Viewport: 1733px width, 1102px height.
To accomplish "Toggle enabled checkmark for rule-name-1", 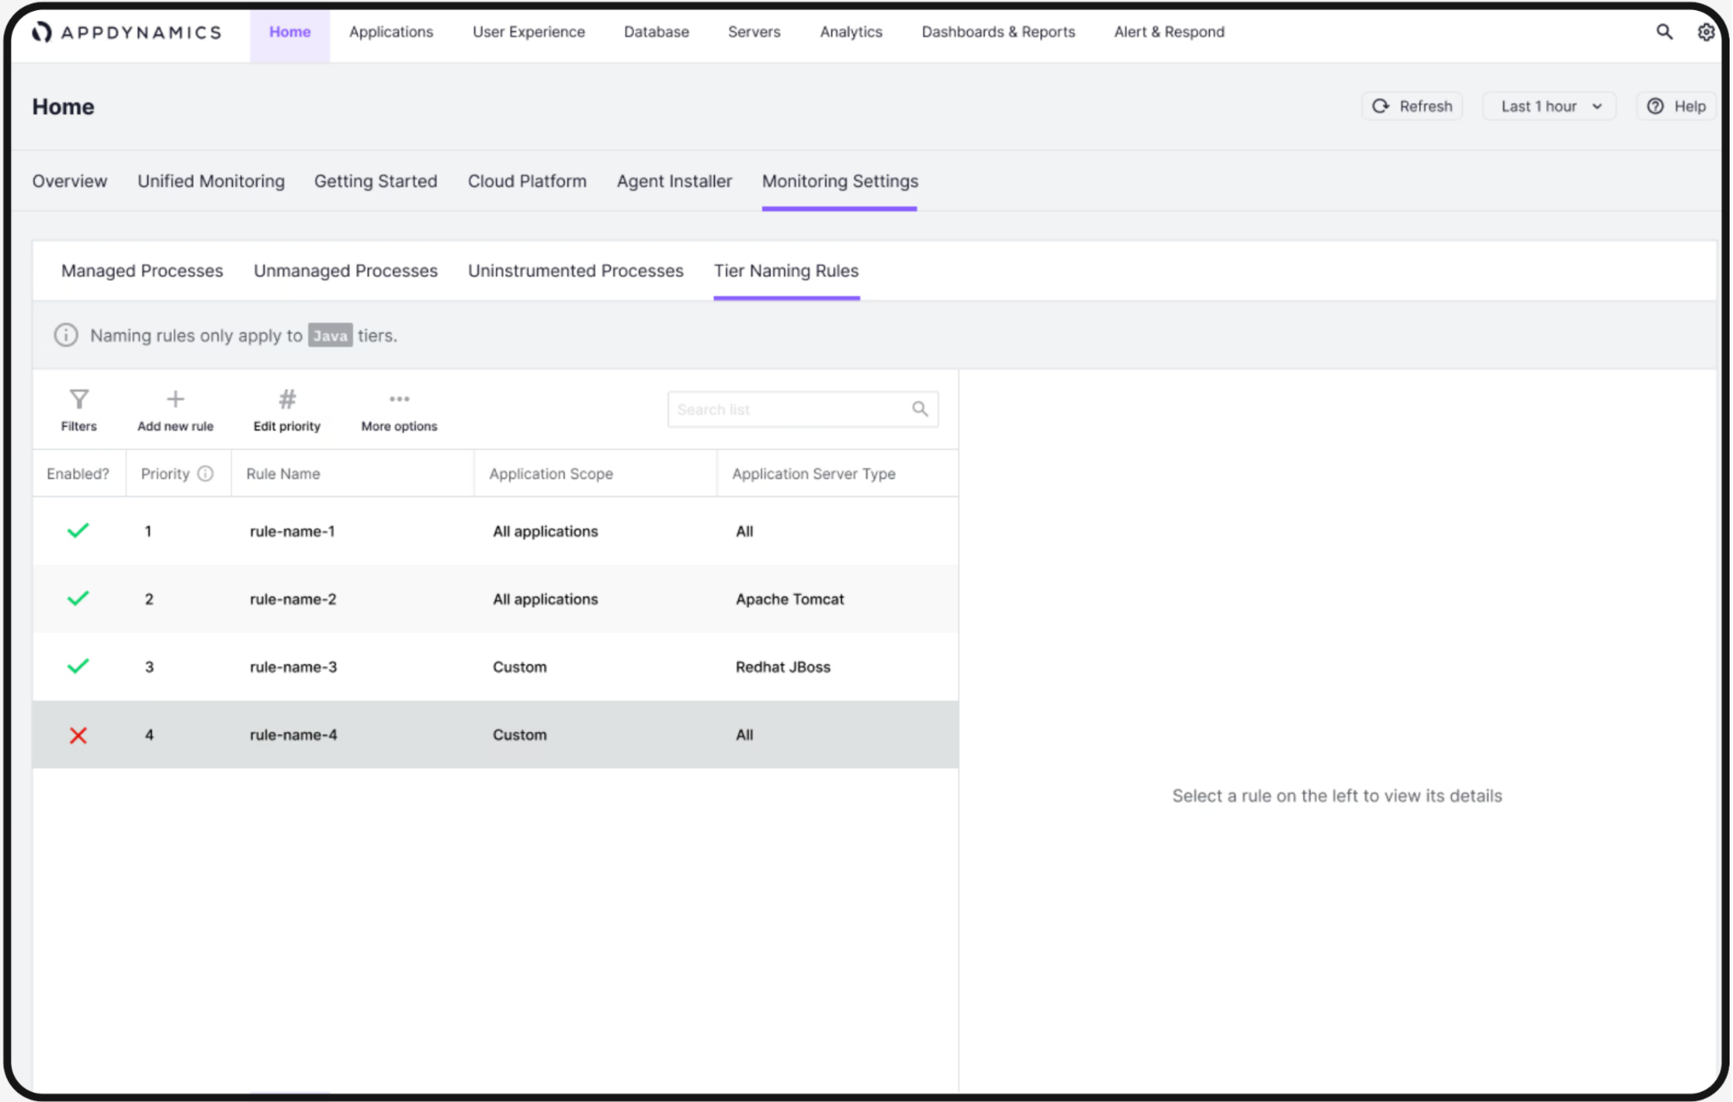I will tap(78, 531).
